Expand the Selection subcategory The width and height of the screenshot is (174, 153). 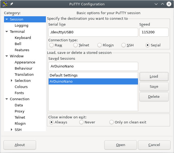click(11, 80)
